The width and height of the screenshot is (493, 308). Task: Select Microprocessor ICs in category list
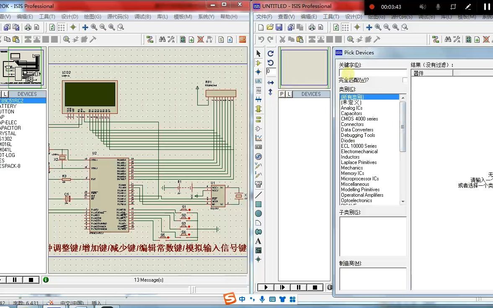click(359, 179)
